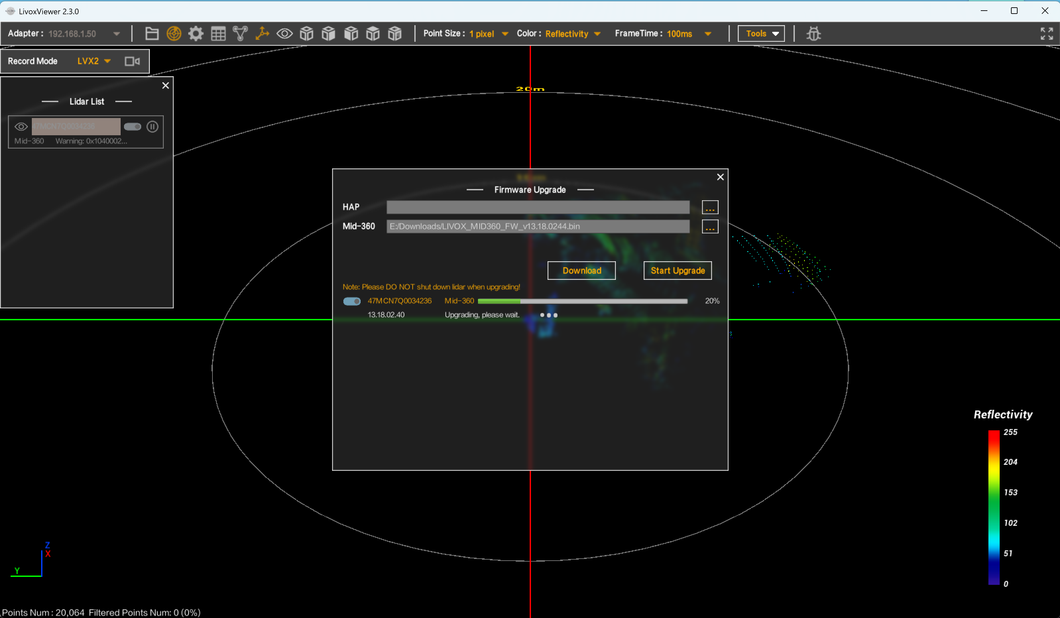Toggle device 47MCN7Q0034236 switch in Firmware Upgrade
Viewport: 1060px width, 618px height.
point(352,301)
